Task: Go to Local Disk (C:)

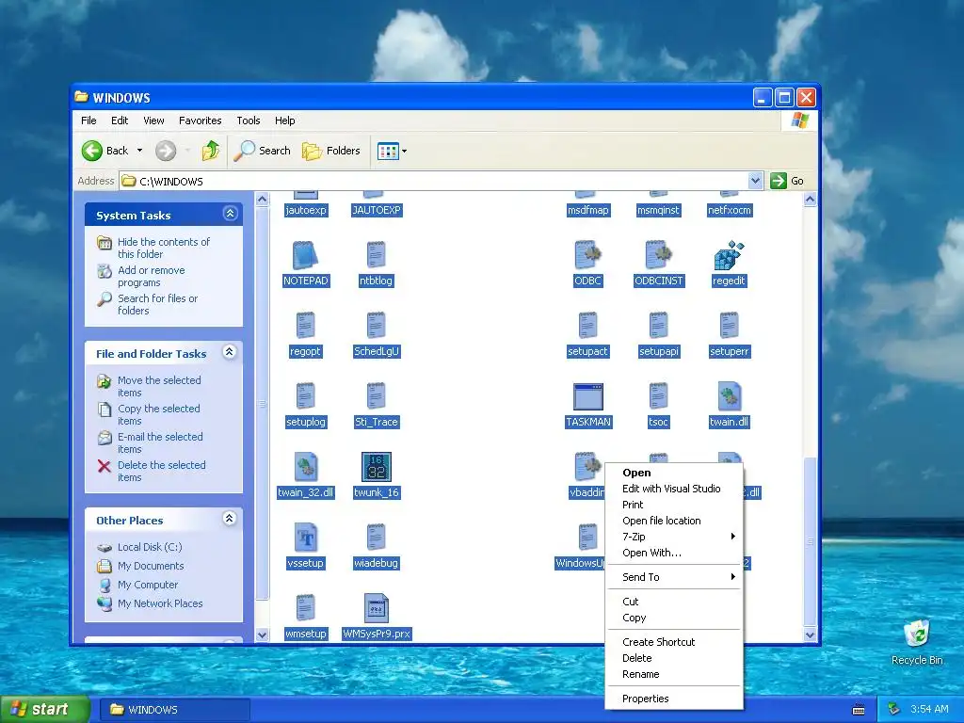Action: point(150,547)
